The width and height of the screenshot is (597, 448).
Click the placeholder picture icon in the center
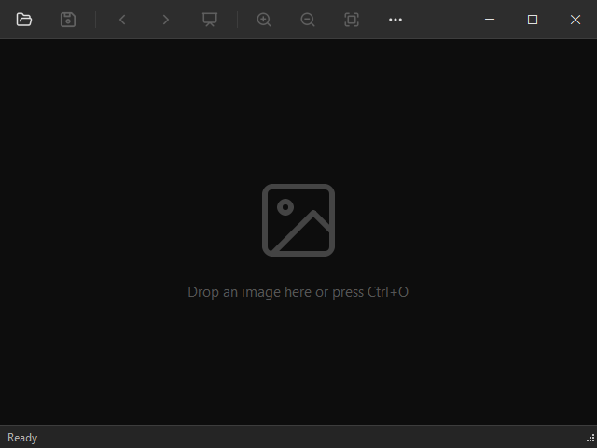tap(298, 220)
